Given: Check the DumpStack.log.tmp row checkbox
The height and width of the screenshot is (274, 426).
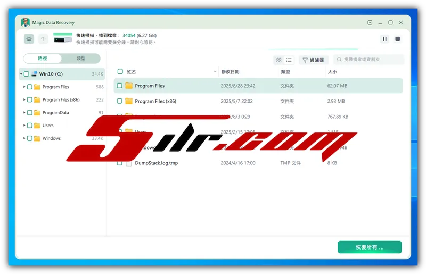Looking at the screenshot, I should pyautogui.click(x=119, y=163).
